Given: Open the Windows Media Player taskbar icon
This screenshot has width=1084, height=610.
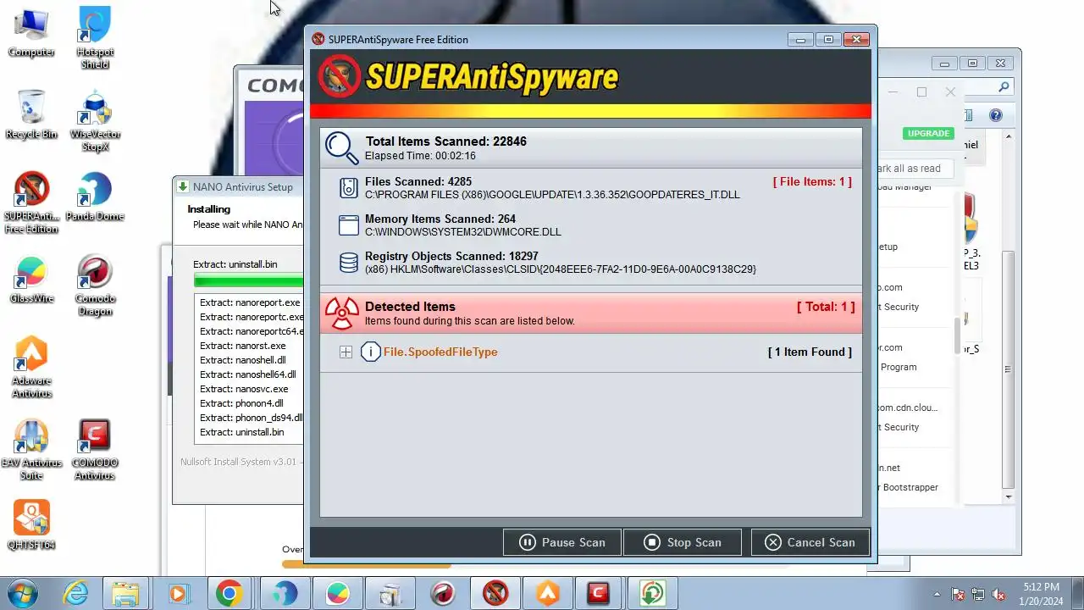Looking at the screenshot, I should (x=178, y=593).
